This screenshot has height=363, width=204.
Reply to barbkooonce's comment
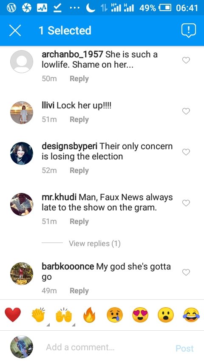point(79,291)
